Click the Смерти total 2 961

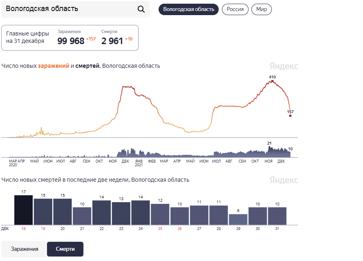(112, 41)
